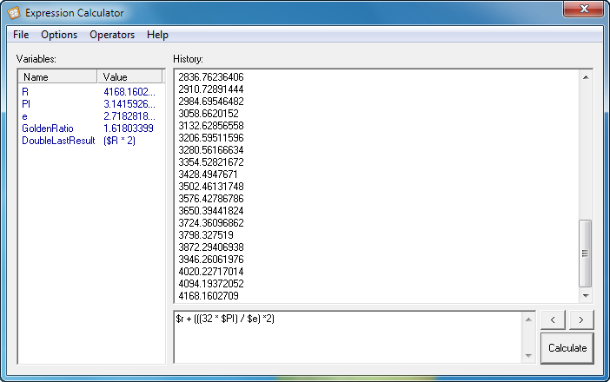The height and width of the screenshot is (382, 610).
Task: Select the R variable row
Action: coord(91,92)
